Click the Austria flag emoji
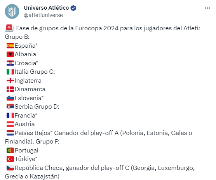216x180 pixels. [x=10, y=124]
